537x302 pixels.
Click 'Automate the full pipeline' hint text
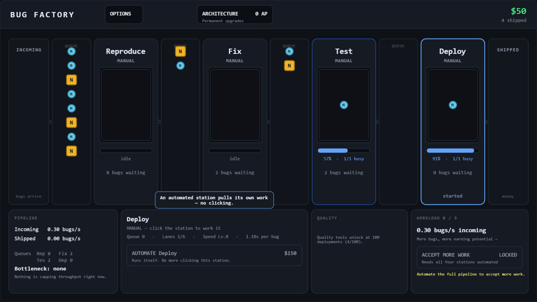point(471,274)
